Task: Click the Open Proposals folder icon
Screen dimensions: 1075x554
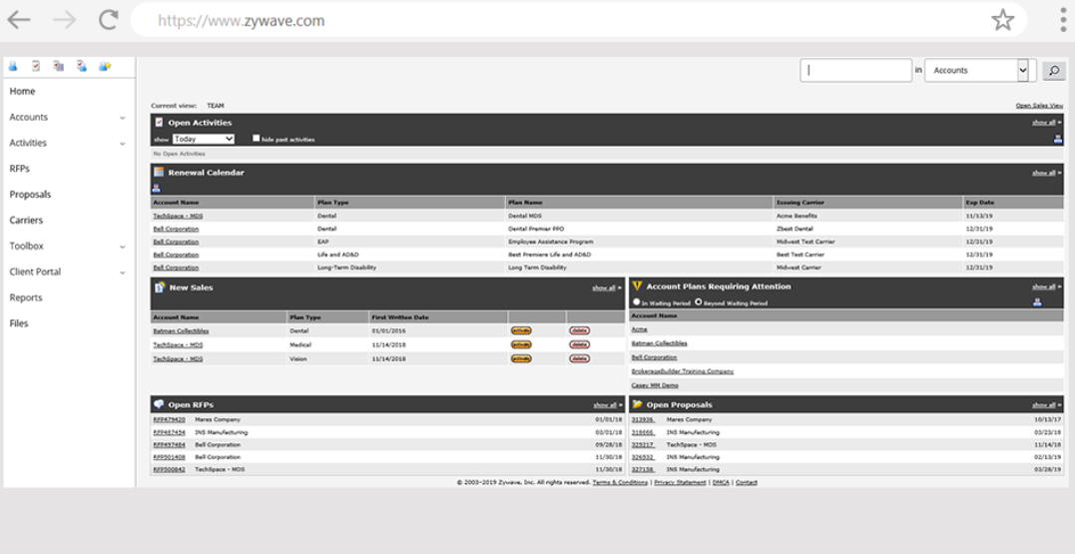Action: coord(638,404)
